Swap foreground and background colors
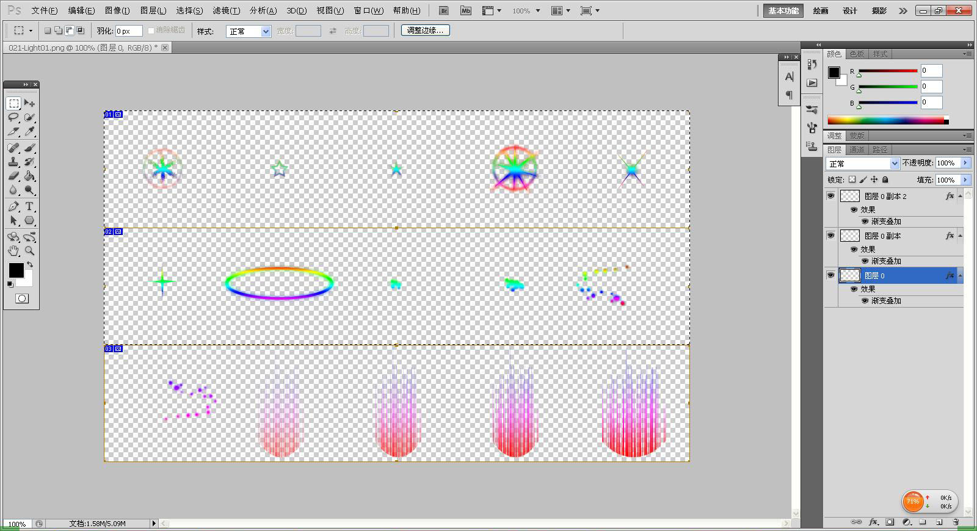The image size is (977, 531). (x=29, y=265)
